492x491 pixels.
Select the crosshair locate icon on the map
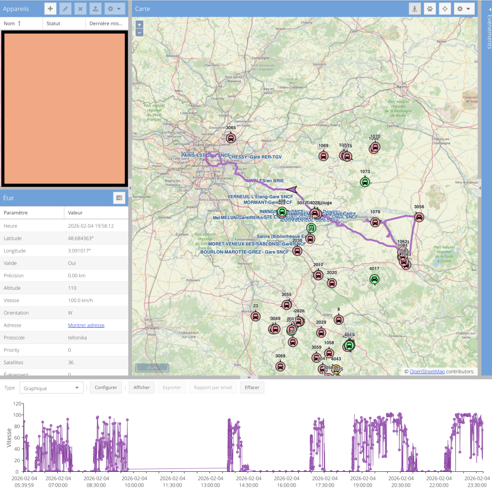(445, 8)
